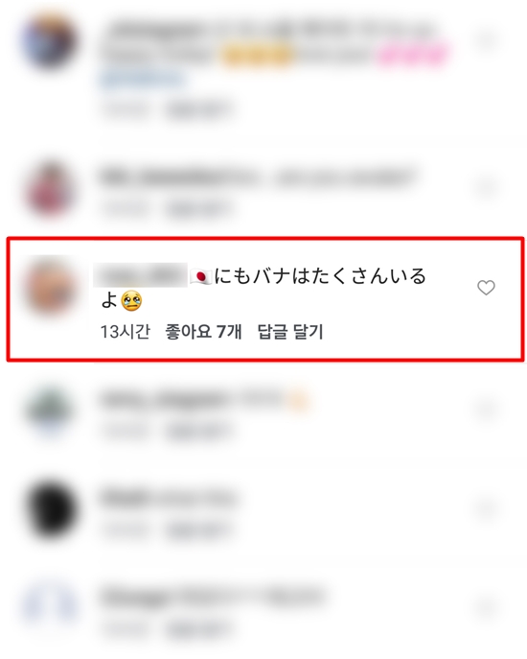
Task: Click the blue mention link in top comment
Action: click(x=142, y=79)
